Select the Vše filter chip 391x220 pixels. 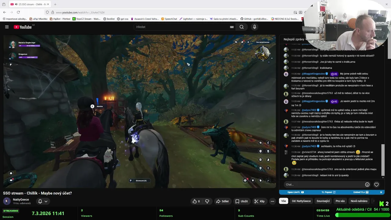(283, 201)
